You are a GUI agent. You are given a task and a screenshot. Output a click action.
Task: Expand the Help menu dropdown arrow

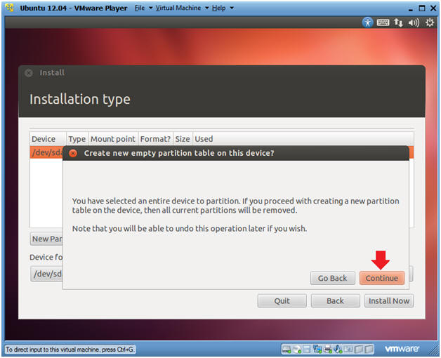tap(232, 8)
